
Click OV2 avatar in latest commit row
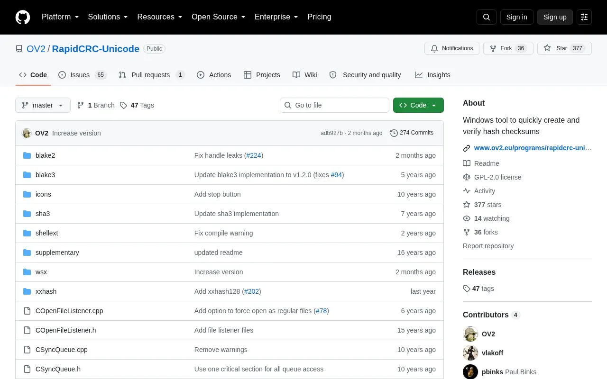pos(27,133)
